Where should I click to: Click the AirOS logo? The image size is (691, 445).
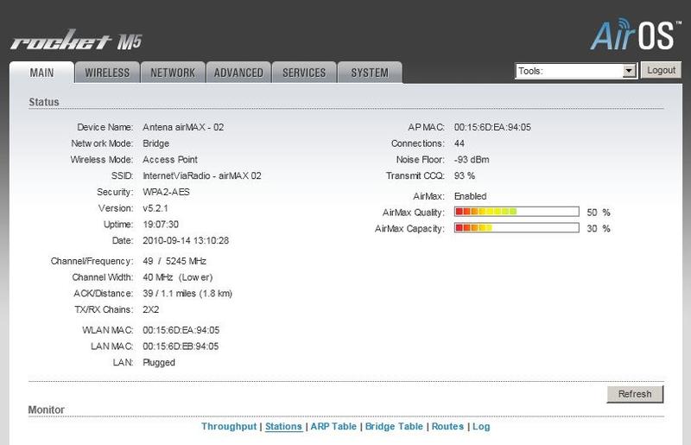pos(635,35)
